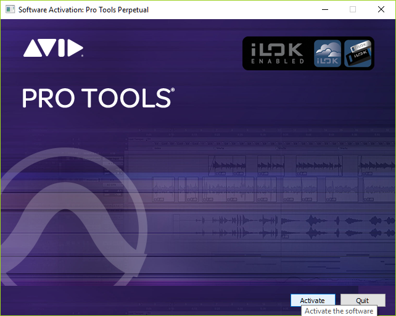The height and width of the screenshot is (316, 396).
Task: Click the Activate button
Action: point(312,301)
